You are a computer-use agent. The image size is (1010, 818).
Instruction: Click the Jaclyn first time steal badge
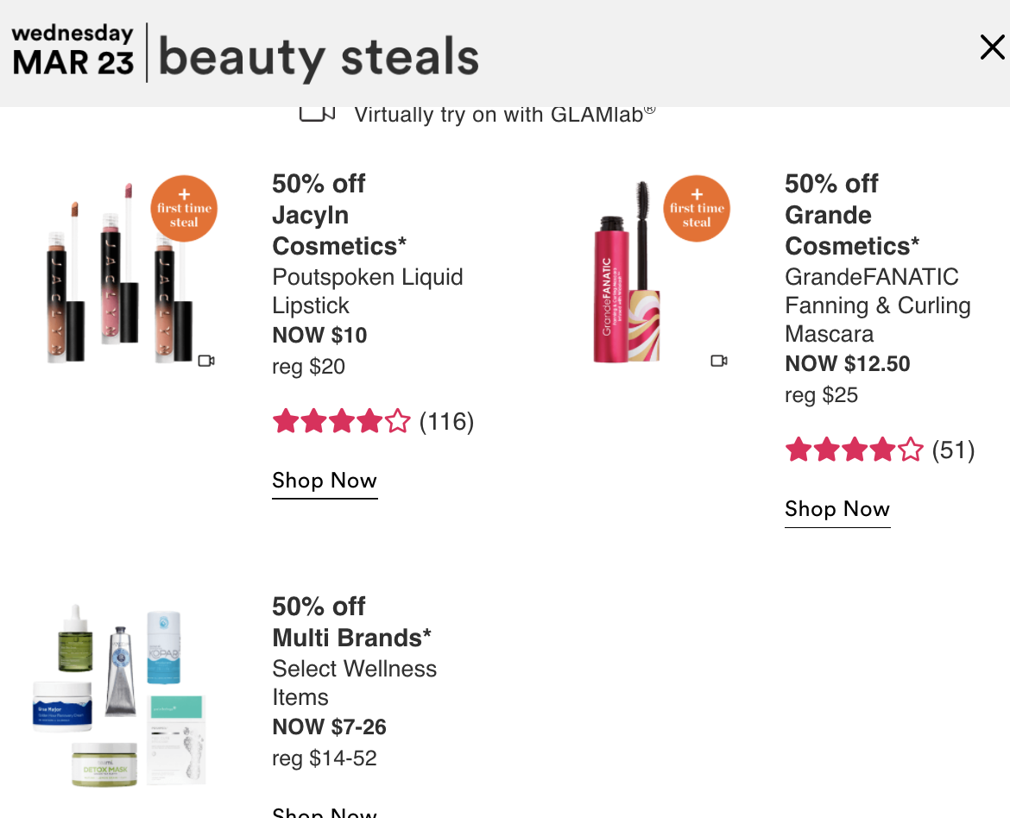coord(184,209)
